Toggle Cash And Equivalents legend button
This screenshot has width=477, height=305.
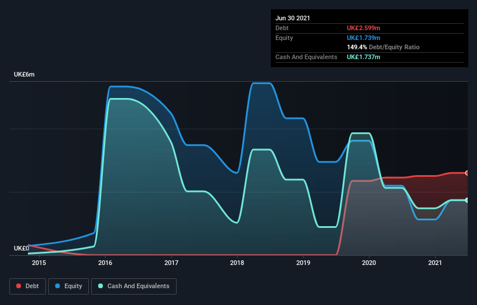point(134,286)
